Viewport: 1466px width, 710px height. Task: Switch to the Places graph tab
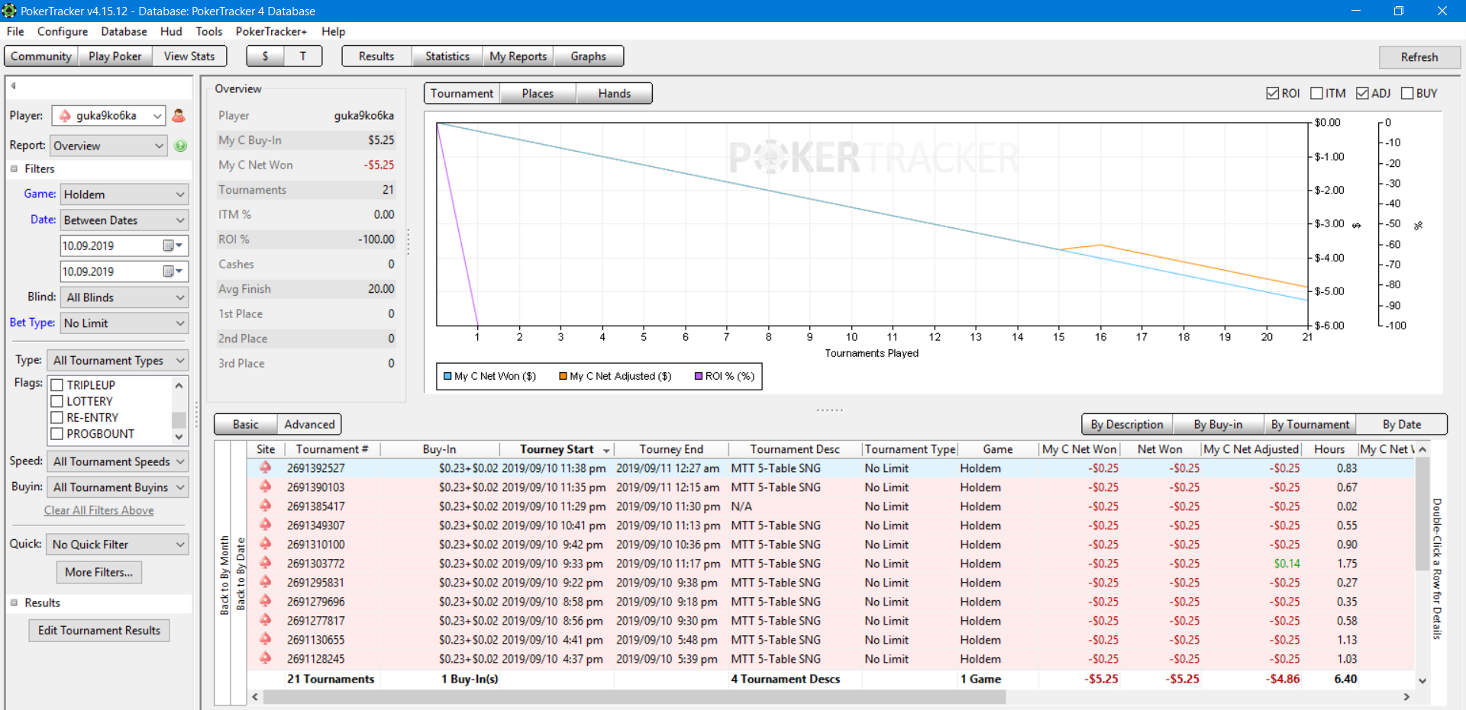[538, 94]
